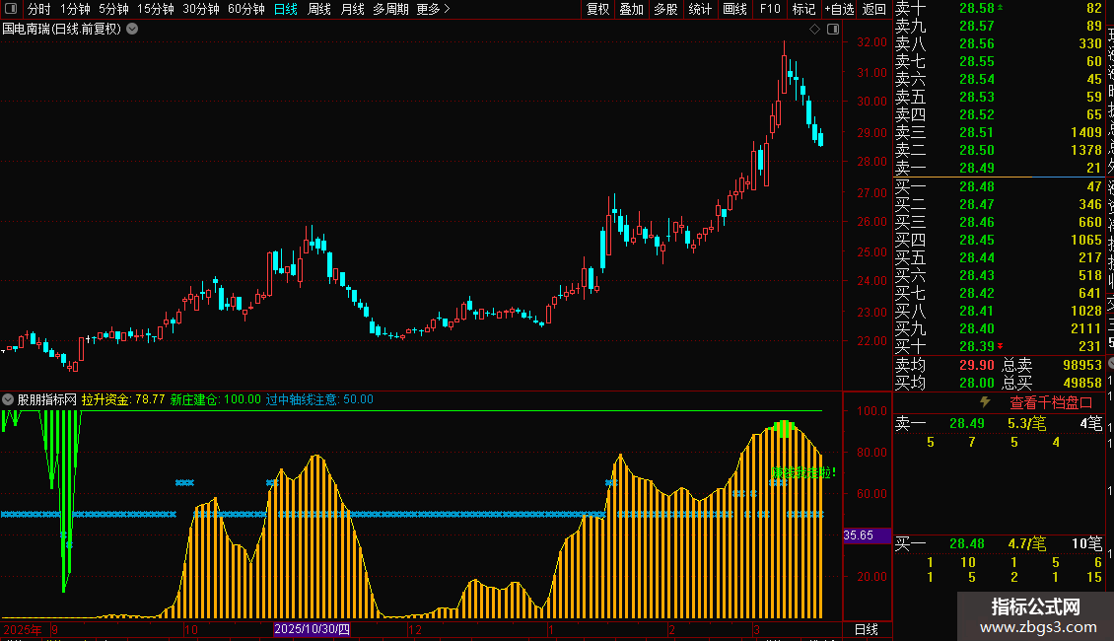Select the 卖五 28.53 ask row
The width and height of the screenshot is (1114, 641).
[999, 97]
